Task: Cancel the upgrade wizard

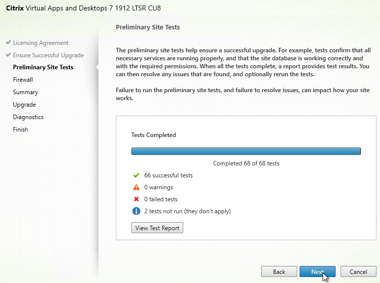Action: 358,272
